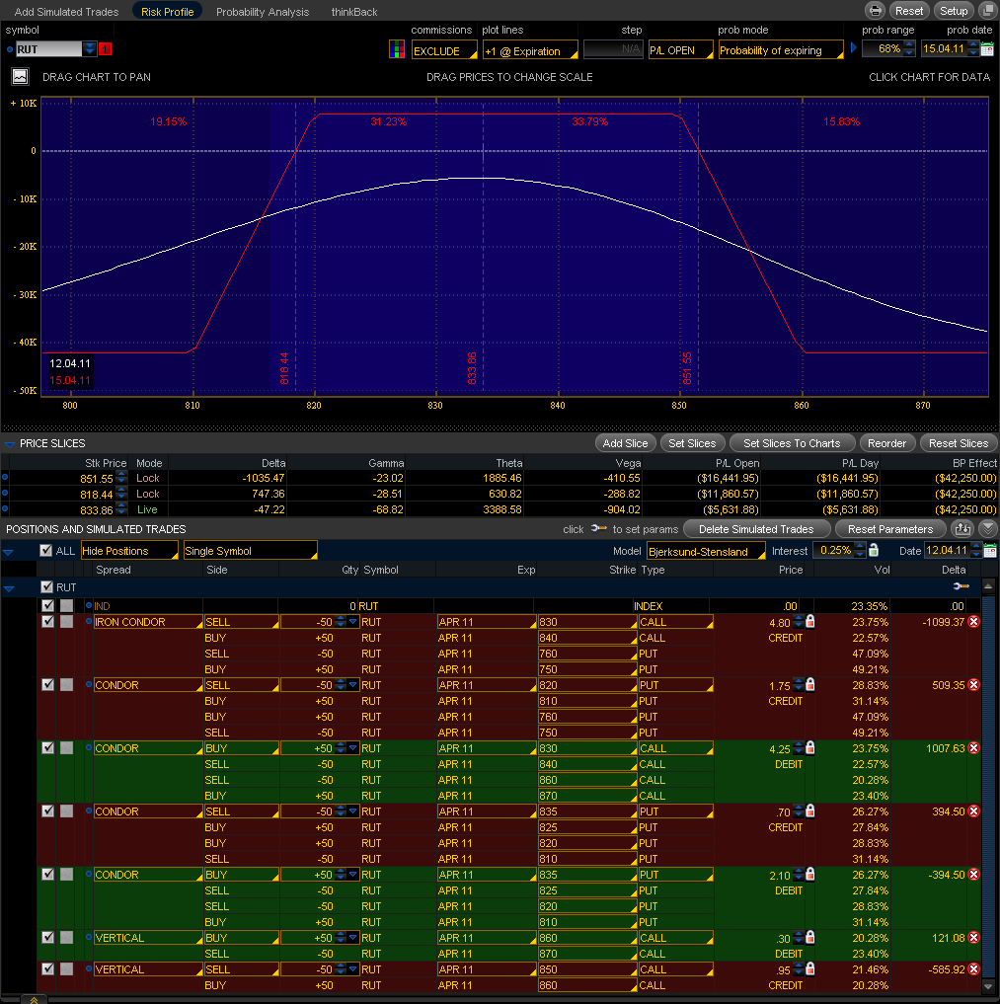The image size is (1000, 1004).
Task: Select the Risk Profile tab
Action: (x=167, y=12)
